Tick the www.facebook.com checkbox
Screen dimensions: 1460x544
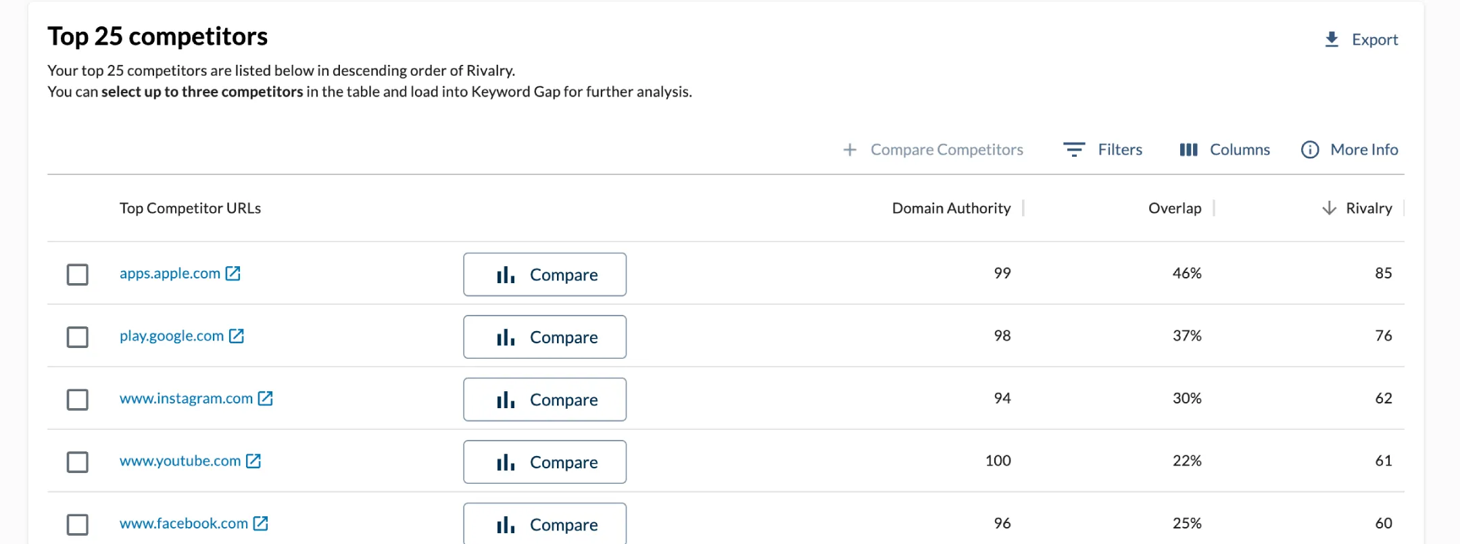pos(78,524)
